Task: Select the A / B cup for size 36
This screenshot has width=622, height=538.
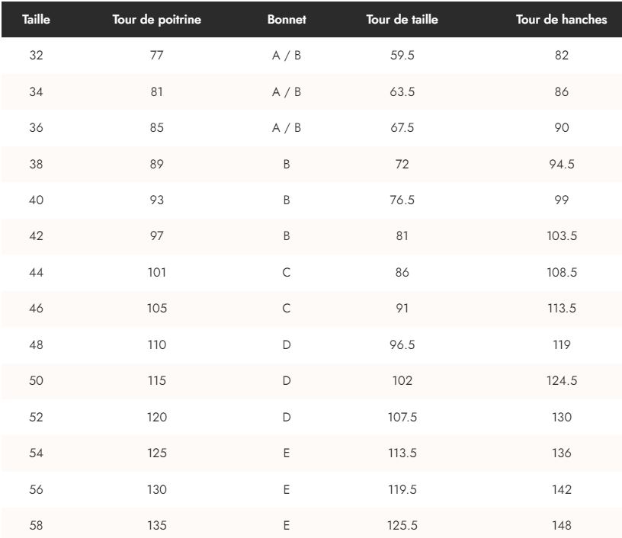Action: coord(287,128)
